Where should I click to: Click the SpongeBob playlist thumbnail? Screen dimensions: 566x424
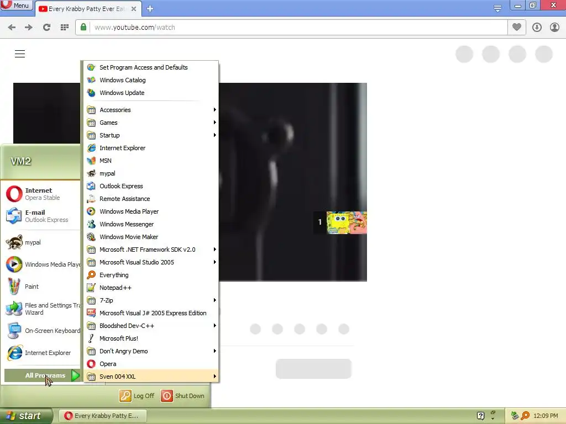point(346,222)
